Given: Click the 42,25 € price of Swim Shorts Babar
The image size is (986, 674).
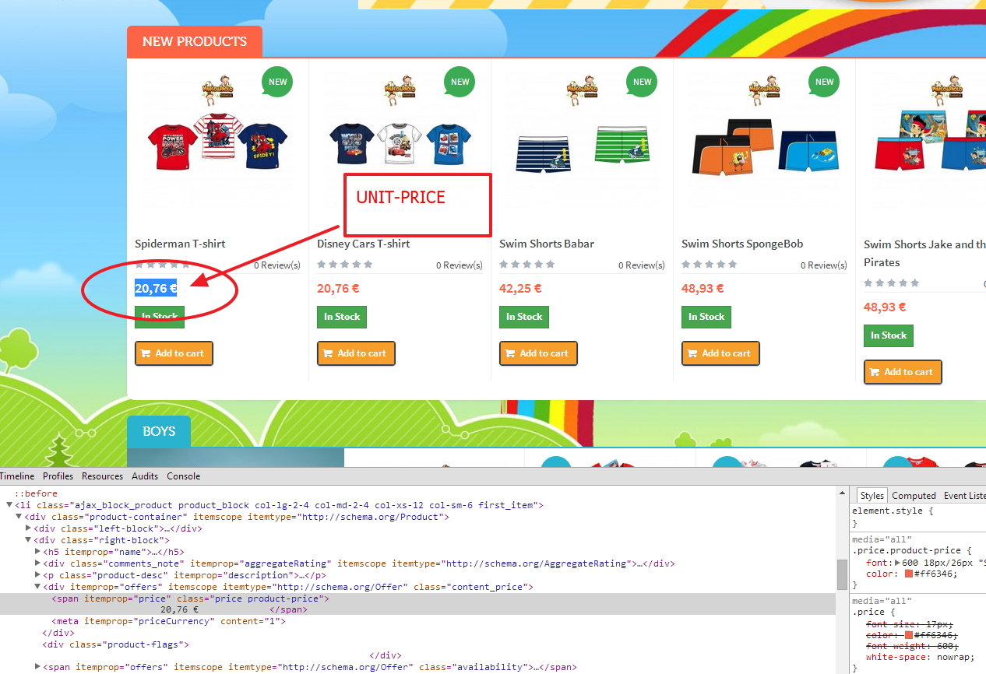Looking at the screenshot, I should (x=520, y=288).
